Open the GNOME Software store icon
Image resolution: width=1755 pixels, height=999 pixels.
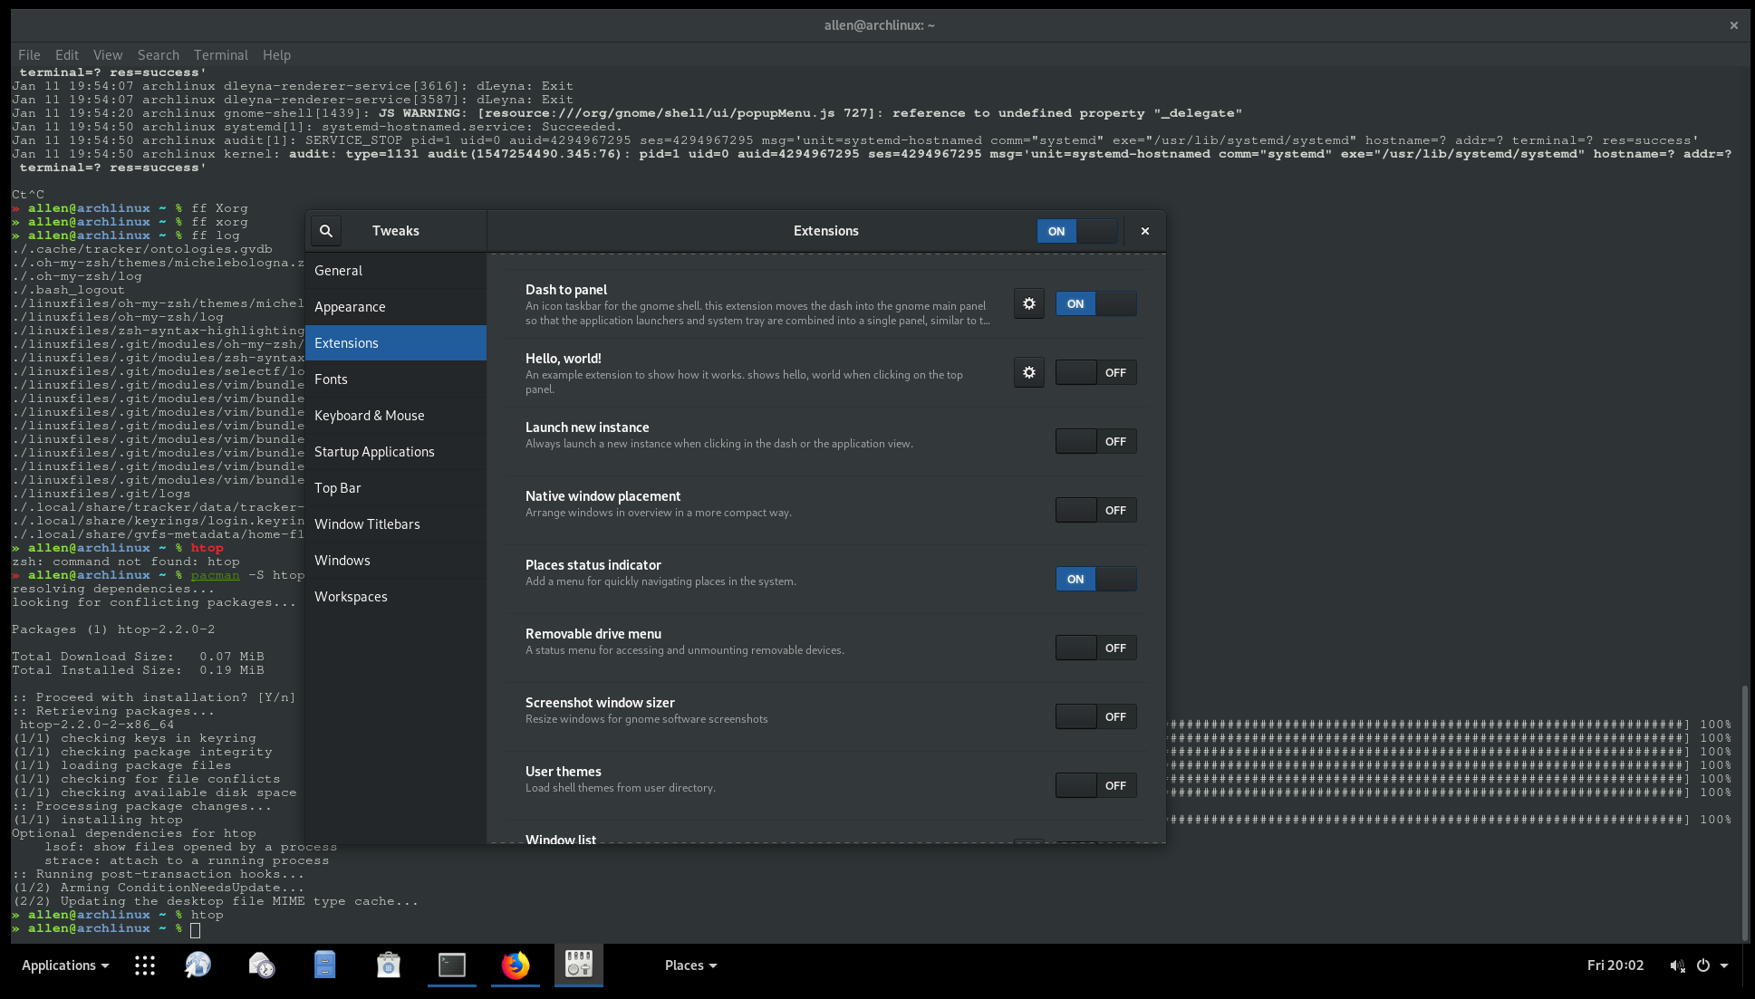[x=388, y=965]
